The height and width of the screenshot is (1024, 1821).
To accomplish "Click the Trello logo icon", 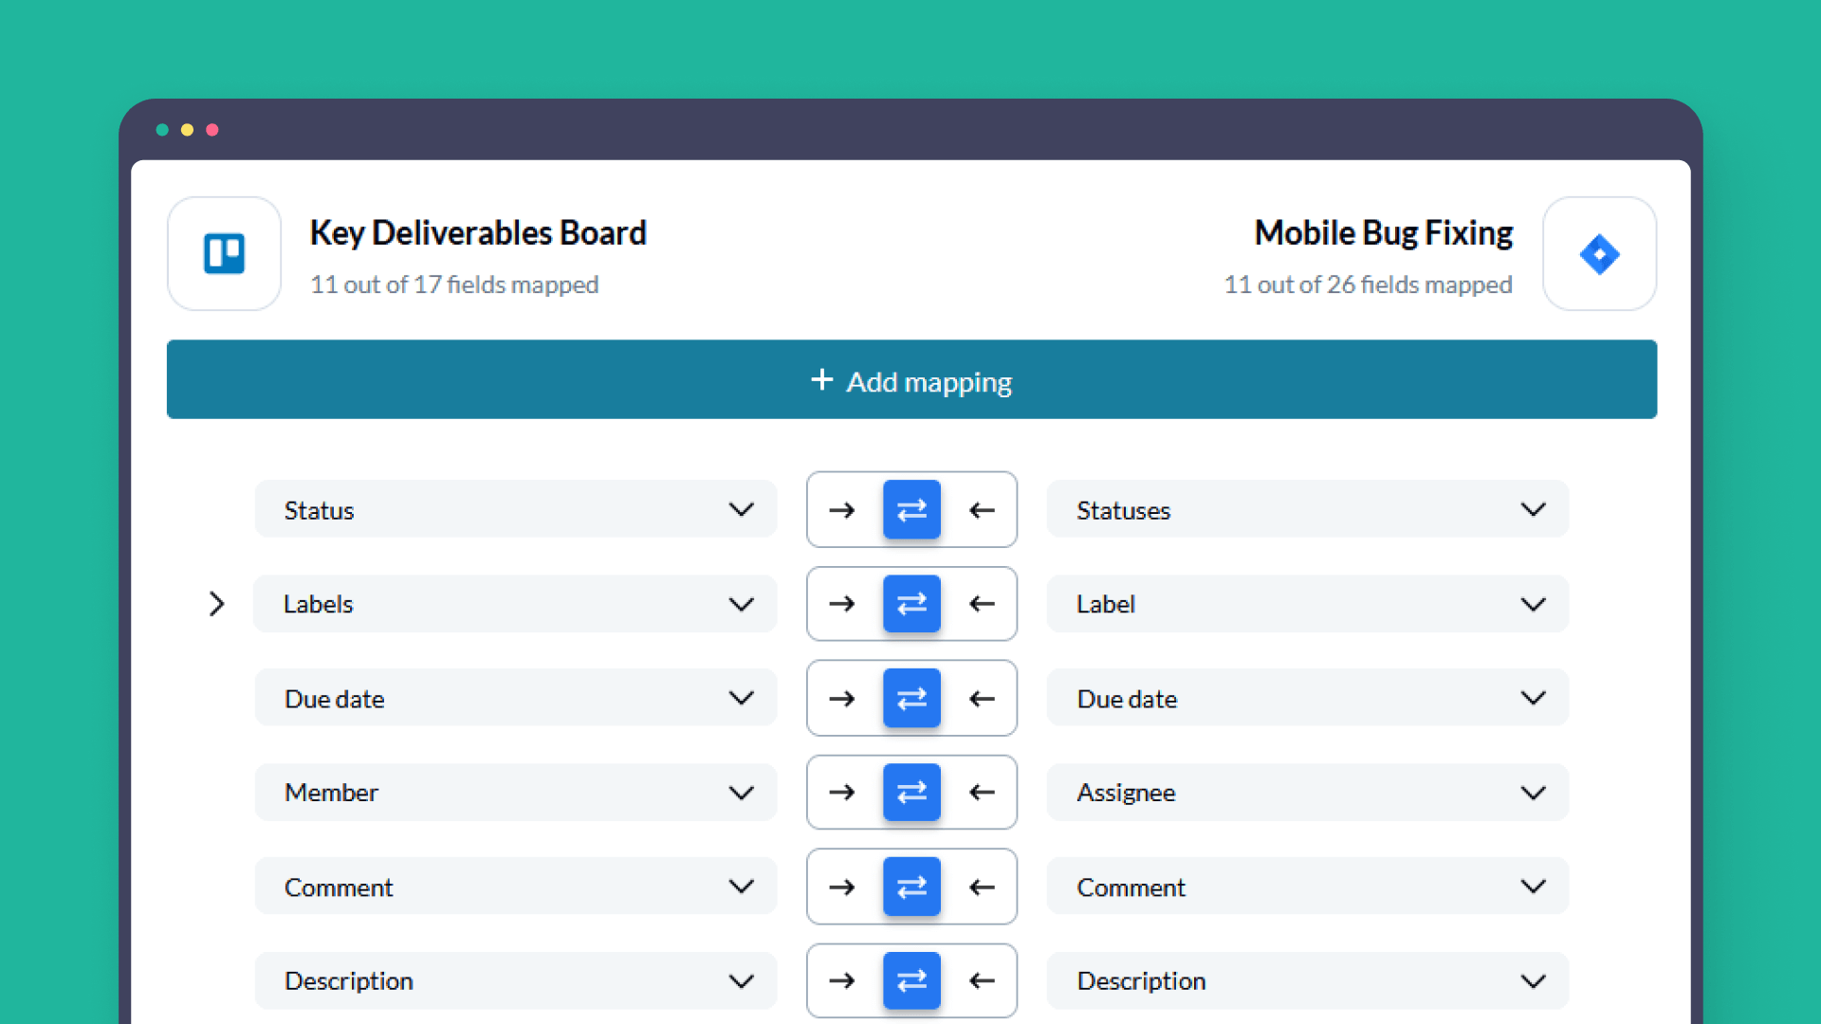I will pos(224,253).
